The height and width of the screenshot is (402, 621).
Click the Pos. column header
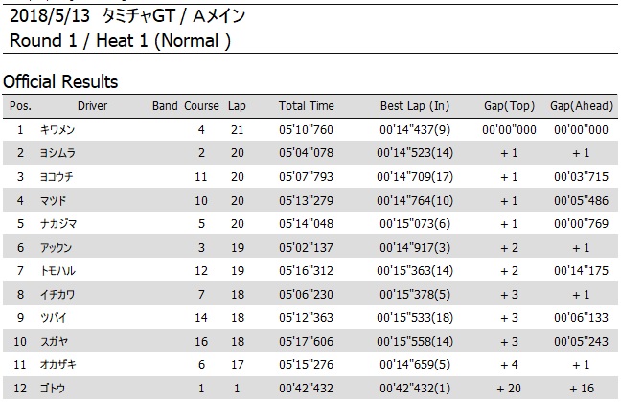point(20,106)
